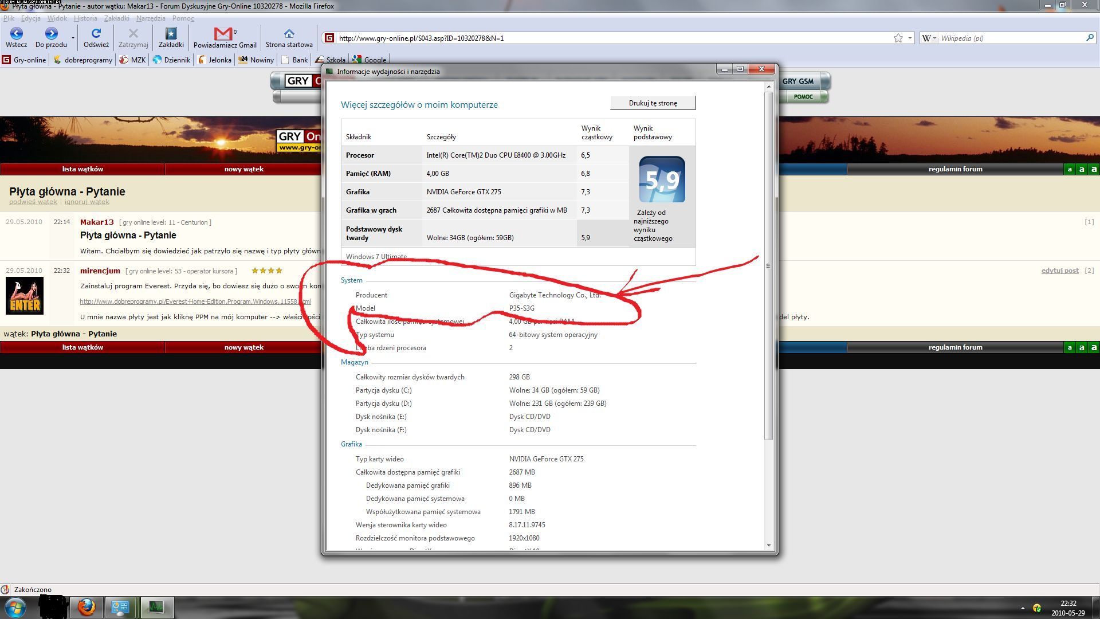Open the Szkoła bookmark
The width and height of the screenshot is (1100, 619).
point(330,60)
